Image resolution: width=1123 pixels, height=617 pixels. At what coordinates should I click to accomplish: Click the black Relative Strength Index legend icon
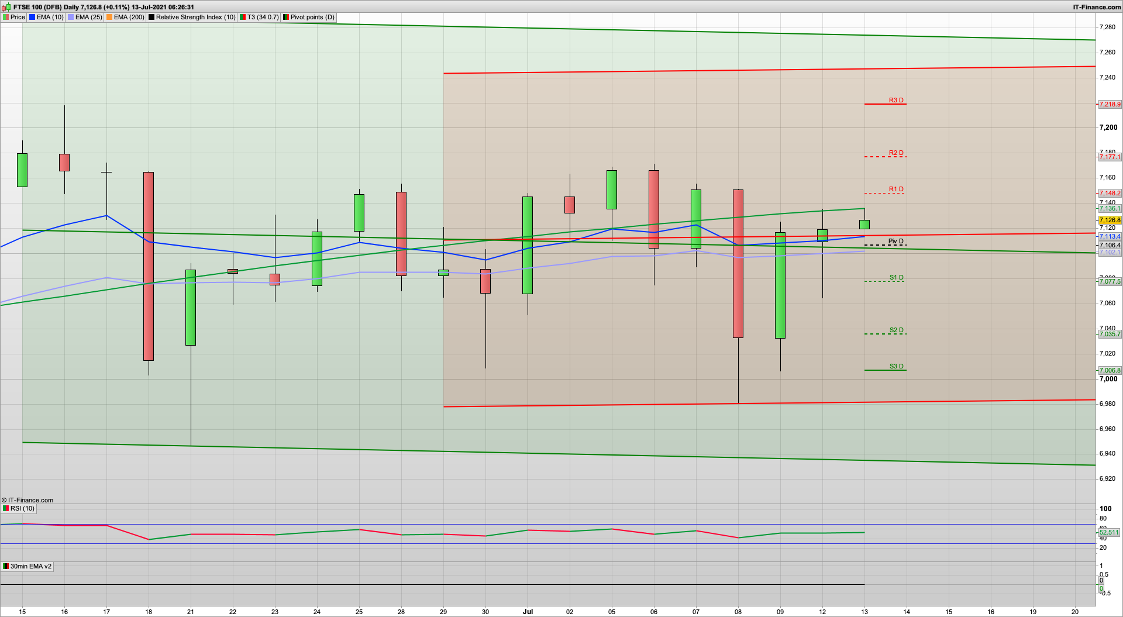click(x=151, y=18)
